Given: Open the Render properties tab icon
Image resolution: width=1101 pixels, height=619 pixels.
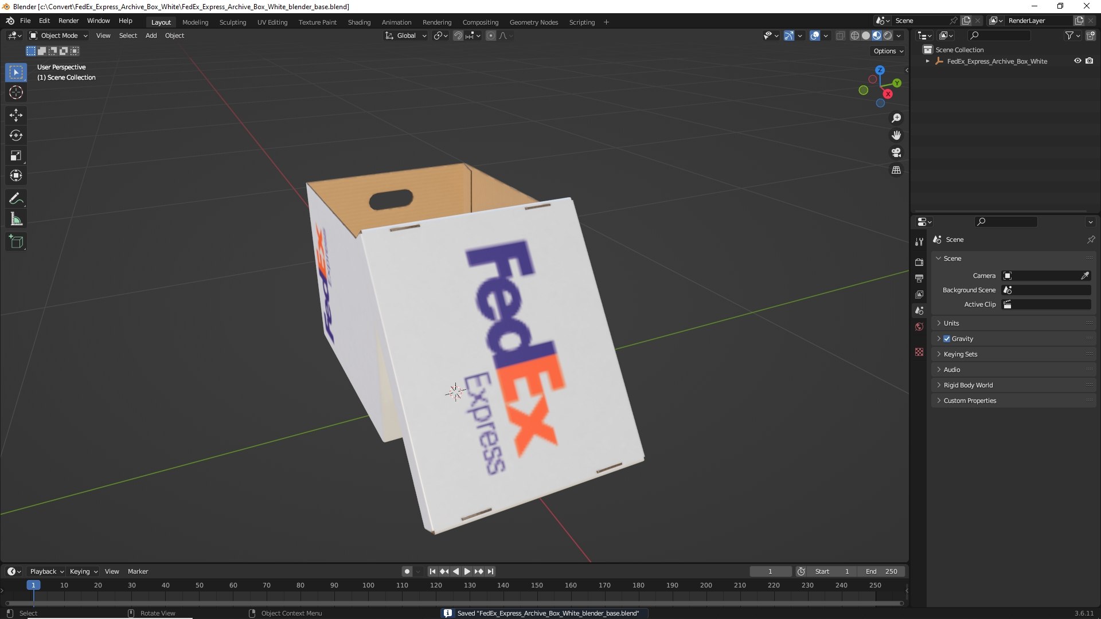Looking at the screenshot, I should pos(919,262).
